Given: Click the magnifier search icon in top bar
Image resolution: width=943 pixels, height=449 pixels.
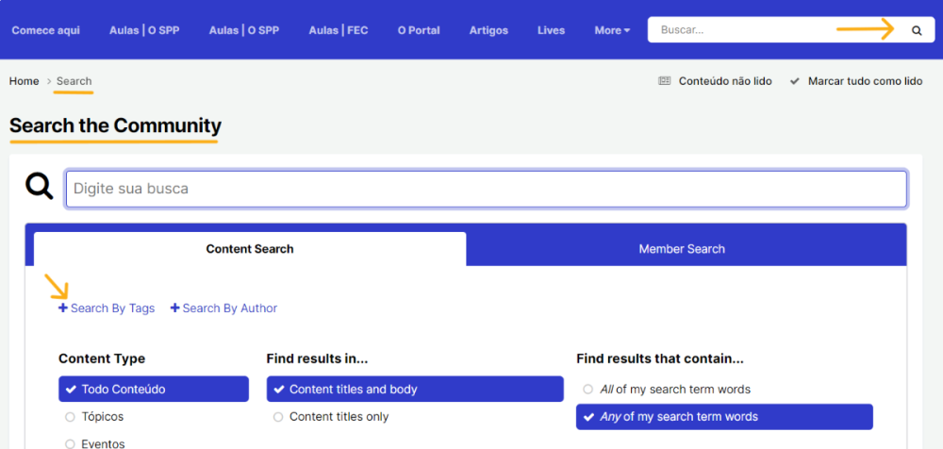Looking at the screenshot, I should point(917,30).
